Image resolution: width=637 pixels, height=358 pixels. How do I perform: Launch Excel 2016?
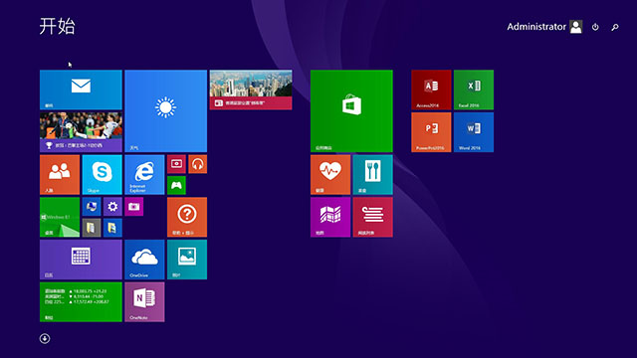click(474, 89)
